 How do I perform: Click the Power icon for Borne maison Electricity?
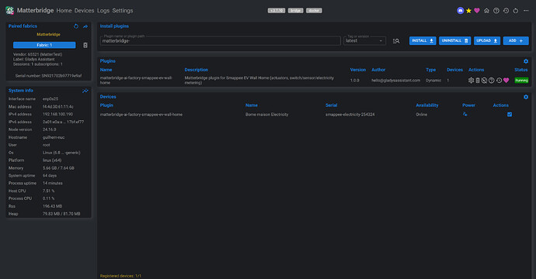click(465, 114)
